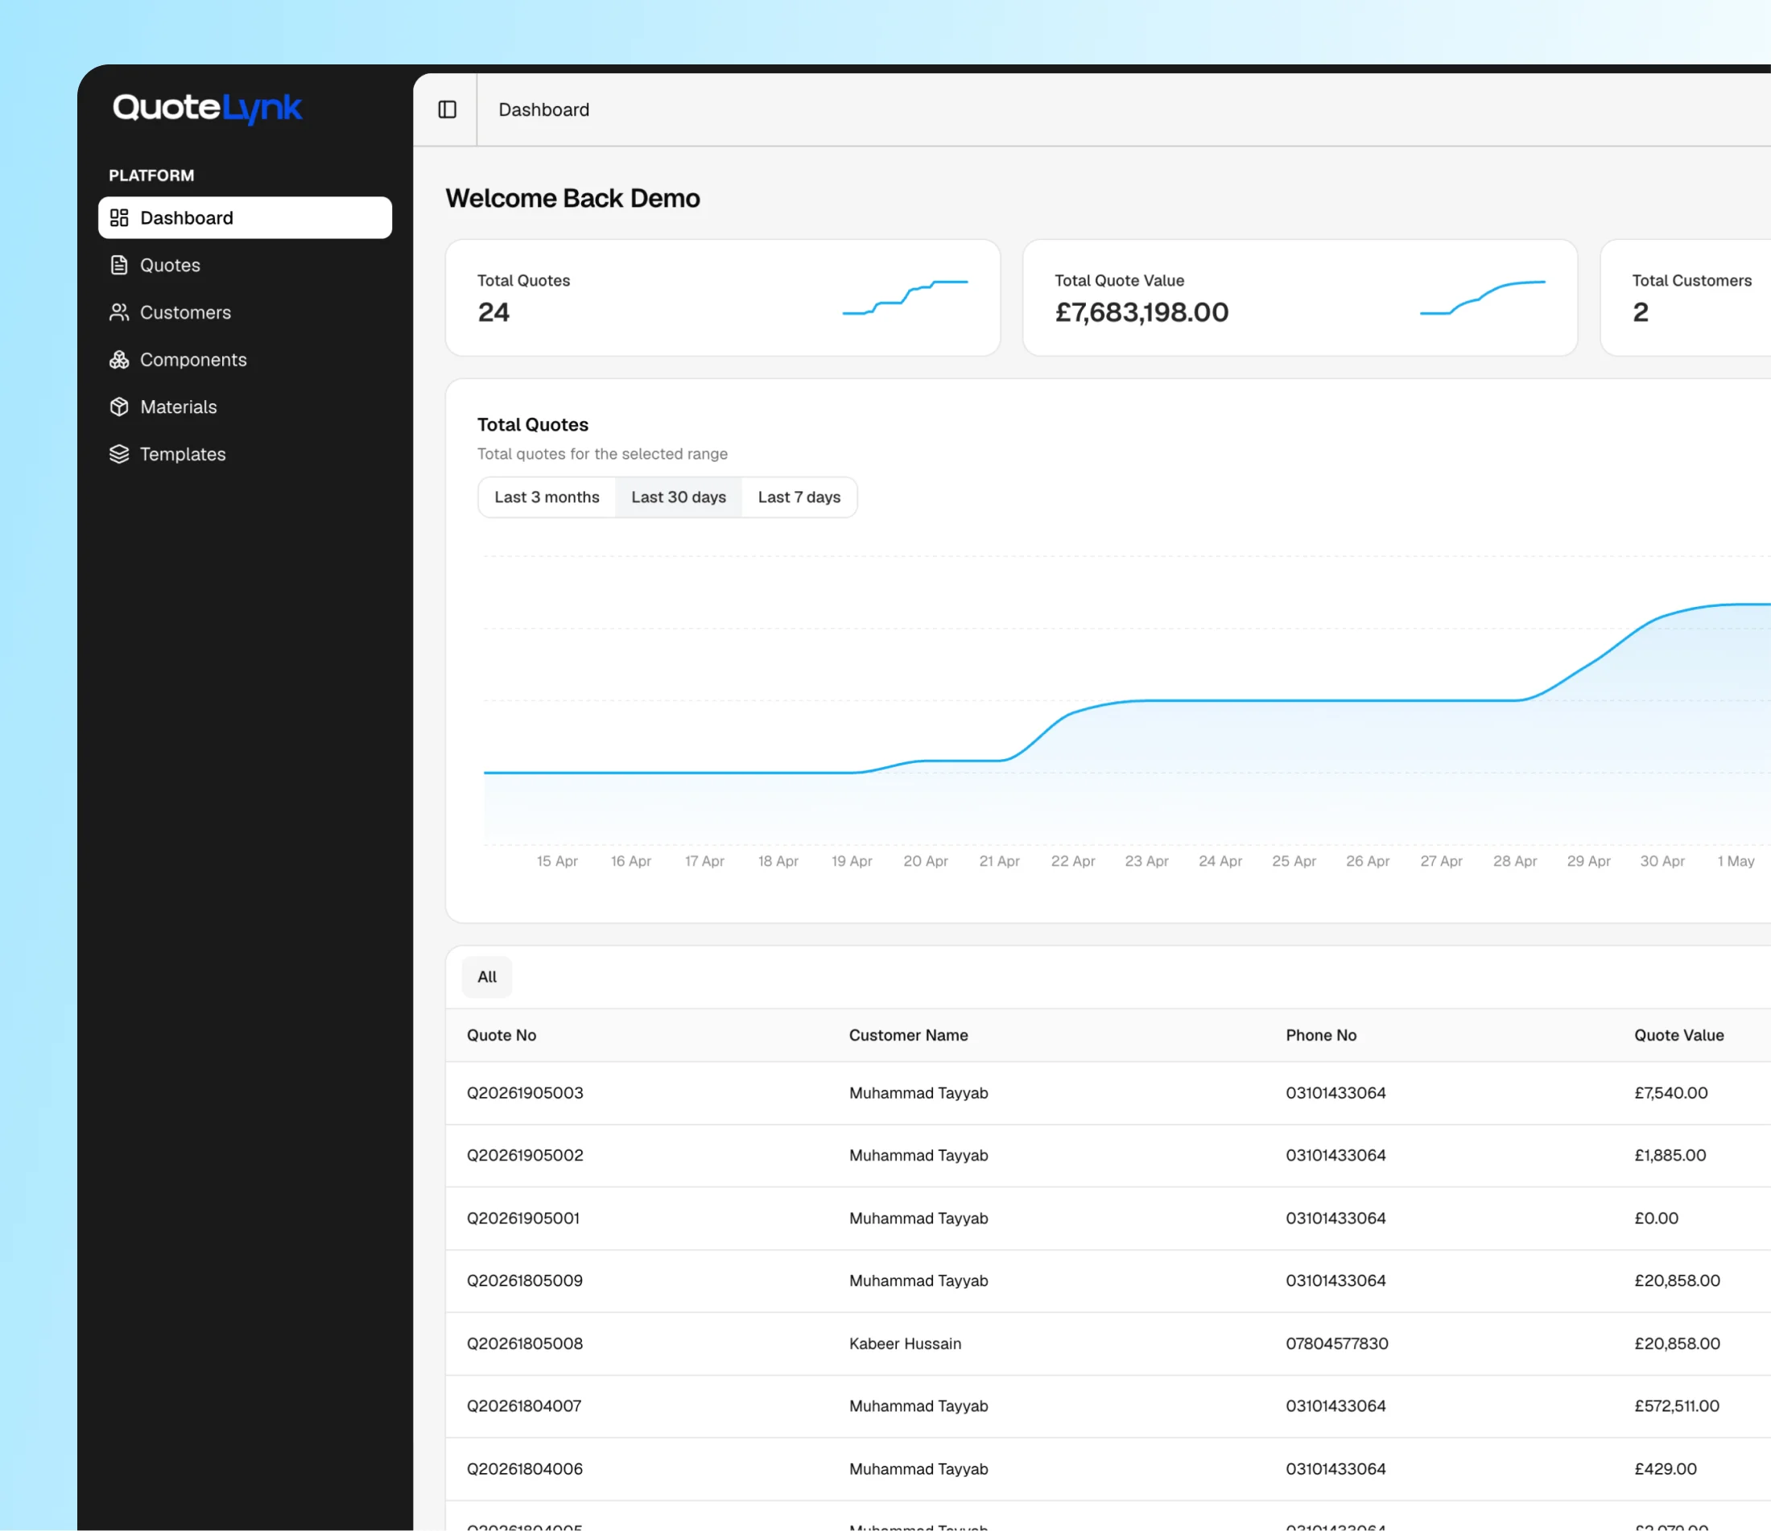This screenshot has width=1771, height=1531.
Task: Click phone number 07804577830
Action: coord(1337,1343)
